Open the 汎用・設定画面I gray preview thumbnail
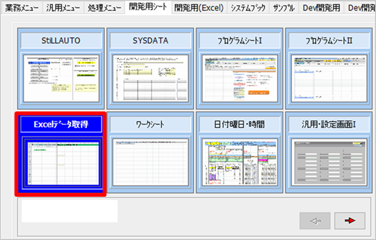The height and width of the screenshot is (240, 376). tap(329, 163)
